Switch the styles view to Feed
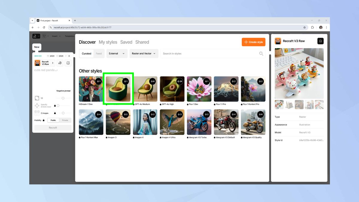Viewport: 359px width, 202px height. pyautogui.click(x=99, y=54)
